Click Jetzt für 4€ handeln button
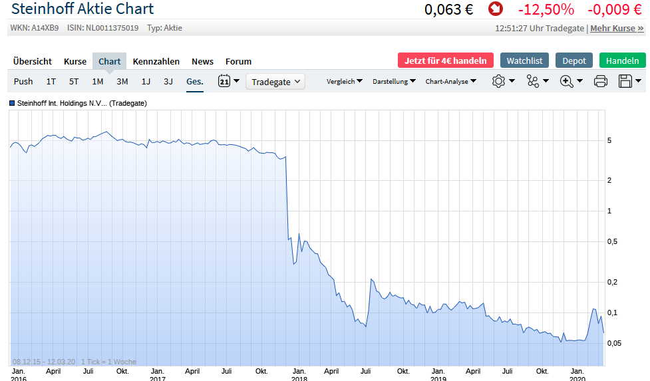The height and width of the screenshot is (381, 650). (x=446, y=61)
